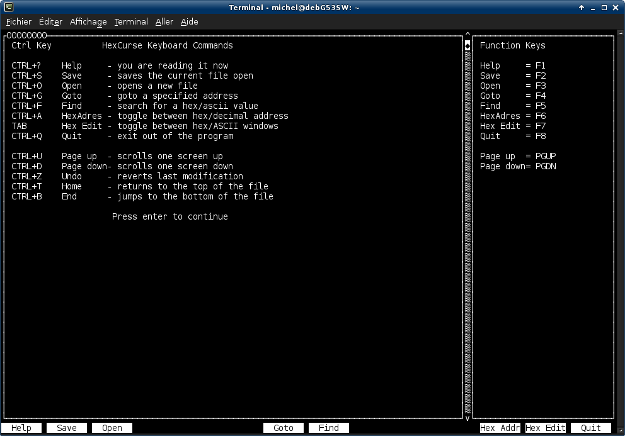The width and height of the screenshot is (625, 436).
Task: Click the Open button in bottom bar
Action: [x=112, y=428]
